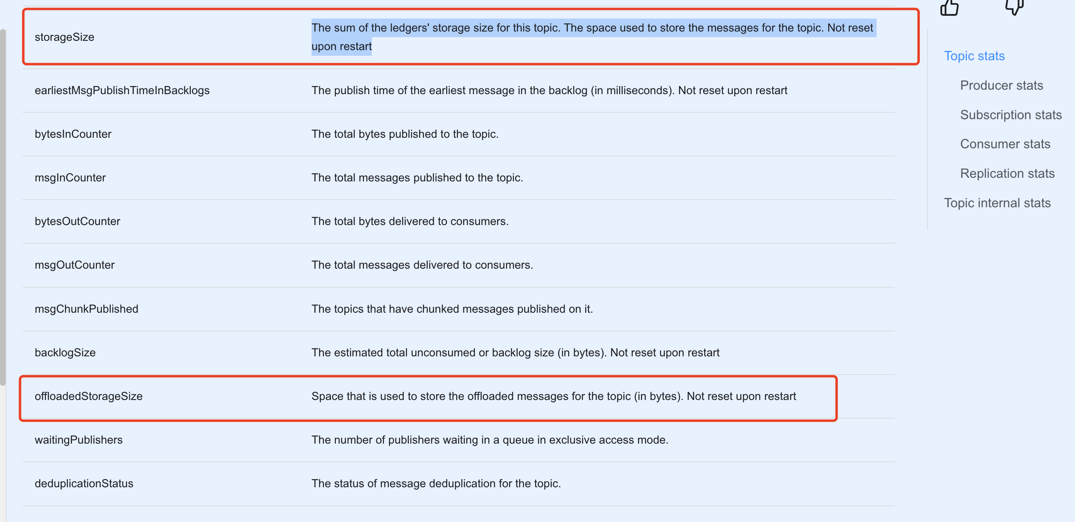Click the waitingPublishers stat name
Viewport: 1075px width, 522px height.
pos(78,440)
